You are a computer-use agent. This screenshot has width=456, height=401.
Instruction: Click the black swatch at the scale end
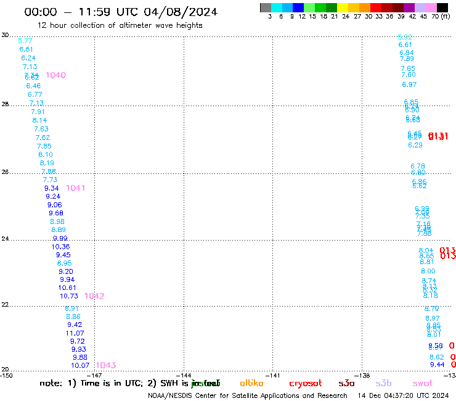pos(442,7)
